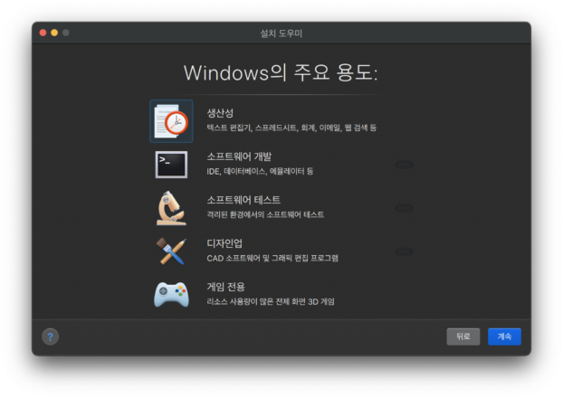Select the Games Only gamepad icon
Viewport: 563px width, 398px height.
tap(171, 294)
